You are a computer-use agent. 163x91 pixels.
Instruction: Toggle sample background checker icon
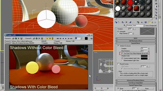pyautogui.click(x=156, y=1)
